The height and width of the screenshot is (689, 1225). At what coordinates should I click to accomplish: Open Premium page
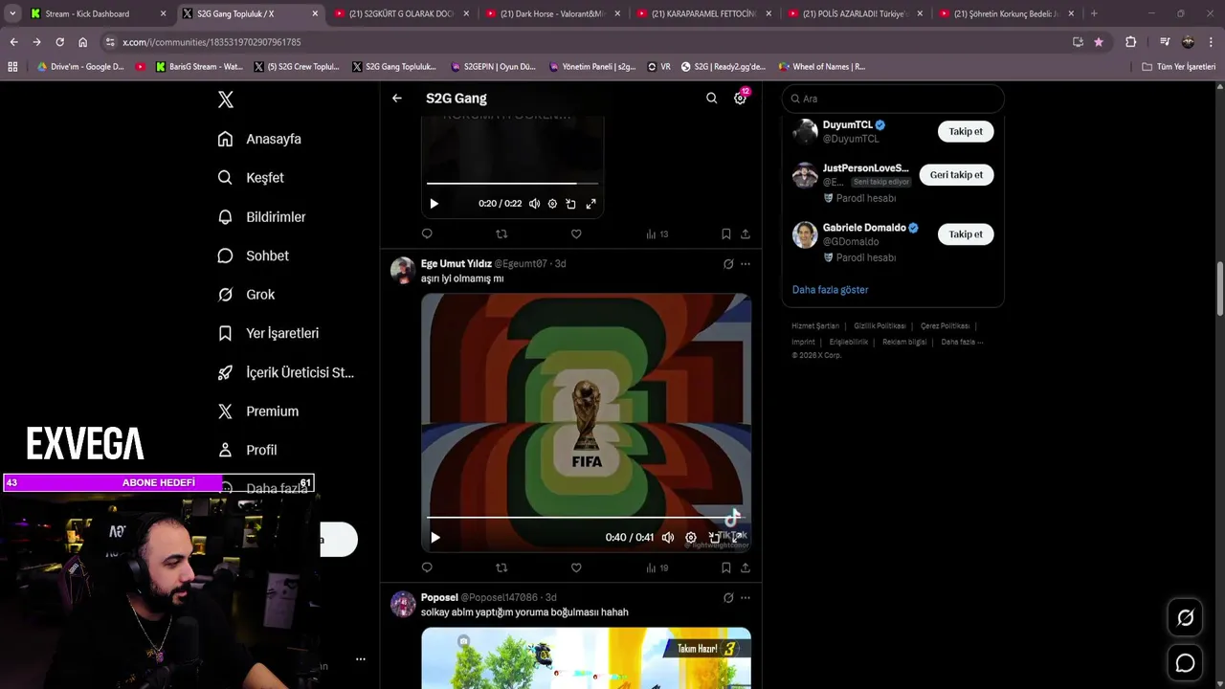257,411
